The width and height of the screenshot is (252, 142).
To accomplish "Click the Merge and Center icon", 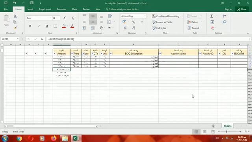I will point(109,22).
